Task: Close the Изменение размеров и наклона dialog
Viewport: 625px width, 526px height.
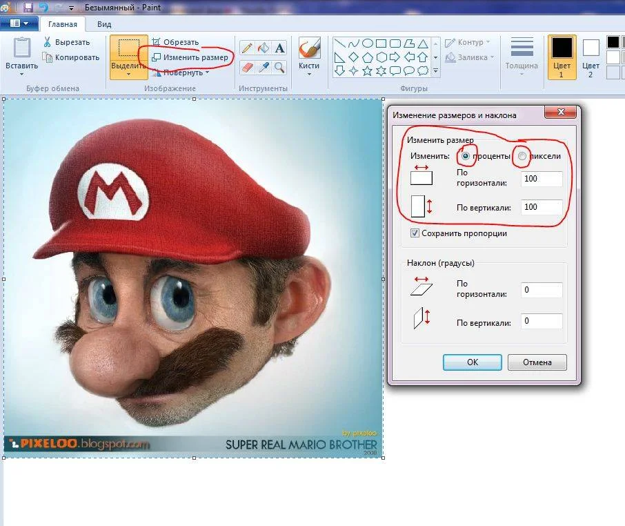Action: pyautogui.click(x=560, y=112)
